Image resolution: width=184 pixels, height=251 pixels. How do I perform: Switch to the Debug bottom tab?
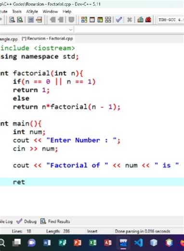[x=26, y=222]
